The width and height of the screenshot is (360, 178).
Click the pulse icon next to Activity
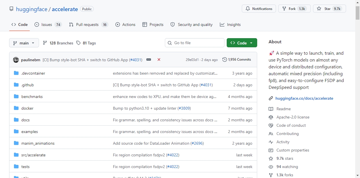(x=271, y=142)
